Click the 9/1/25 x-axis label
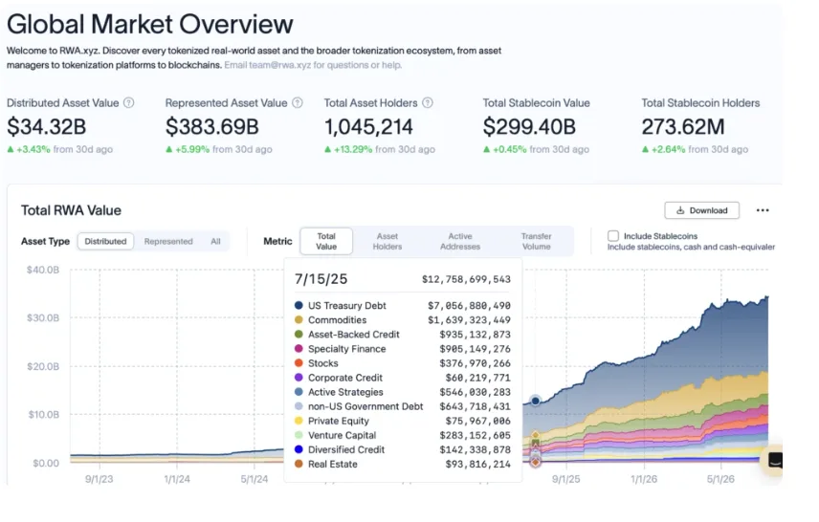819x522 pixels. pyautogui.click(x=566, y=479)
